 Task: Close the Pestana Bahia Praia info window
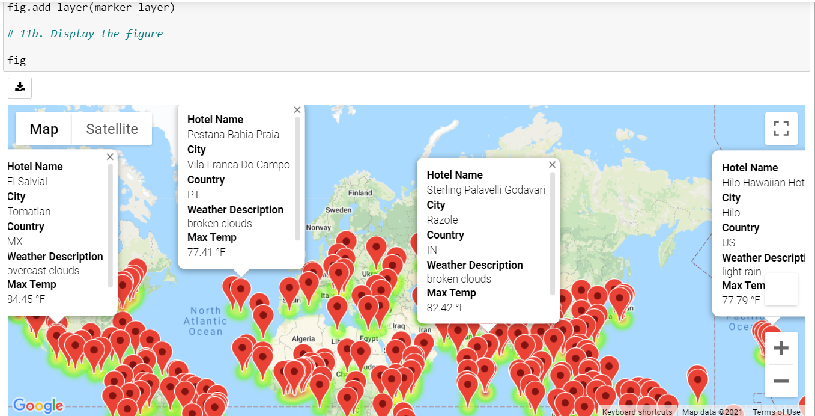(x=297, y=110)
